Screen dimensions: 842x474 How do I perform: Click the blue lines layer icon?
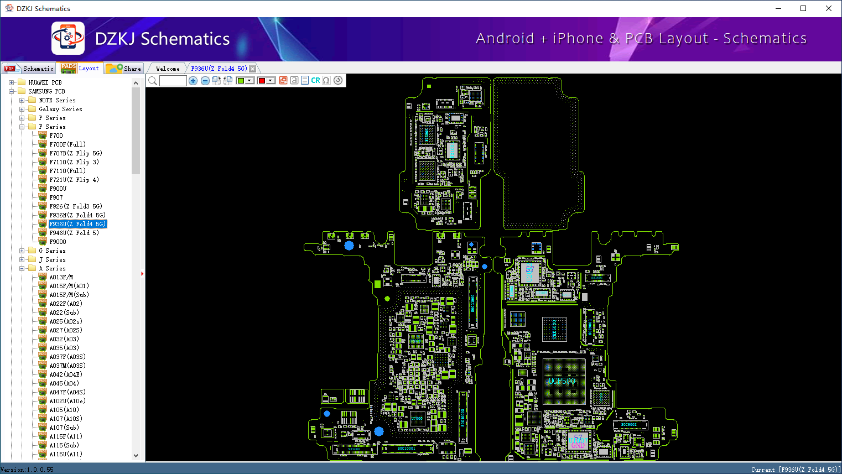click(305, 80)
